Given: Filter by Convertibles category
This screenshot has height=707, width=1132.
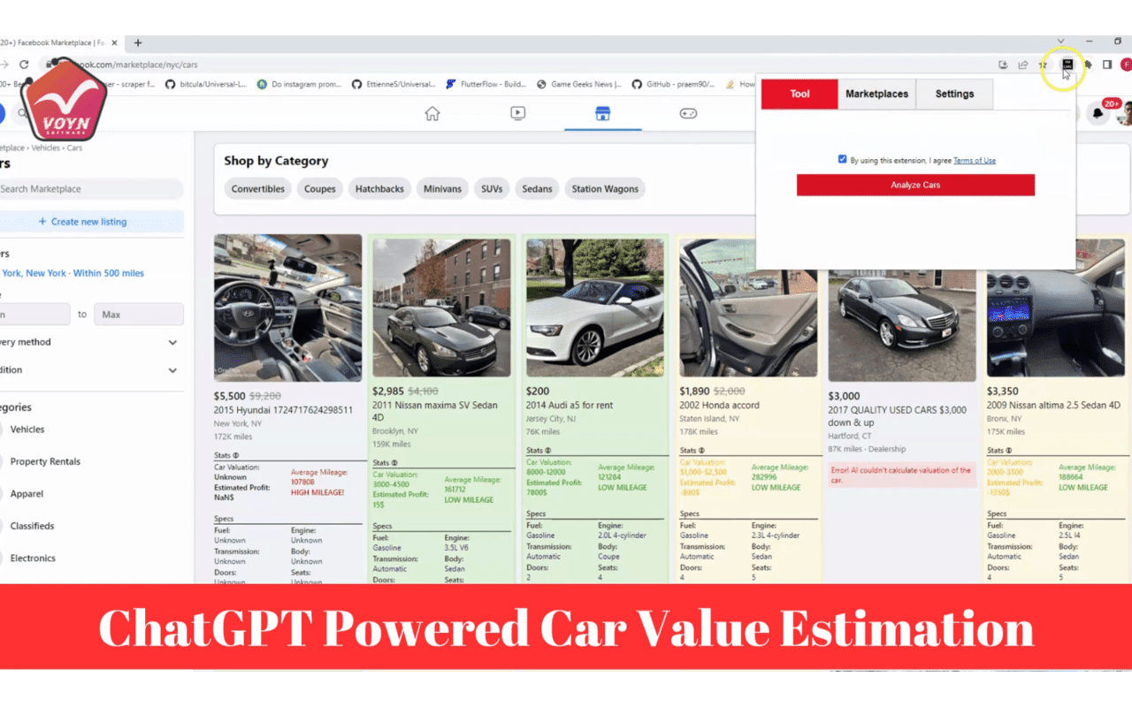Looking at the screenshot, I should click(258, 189).
